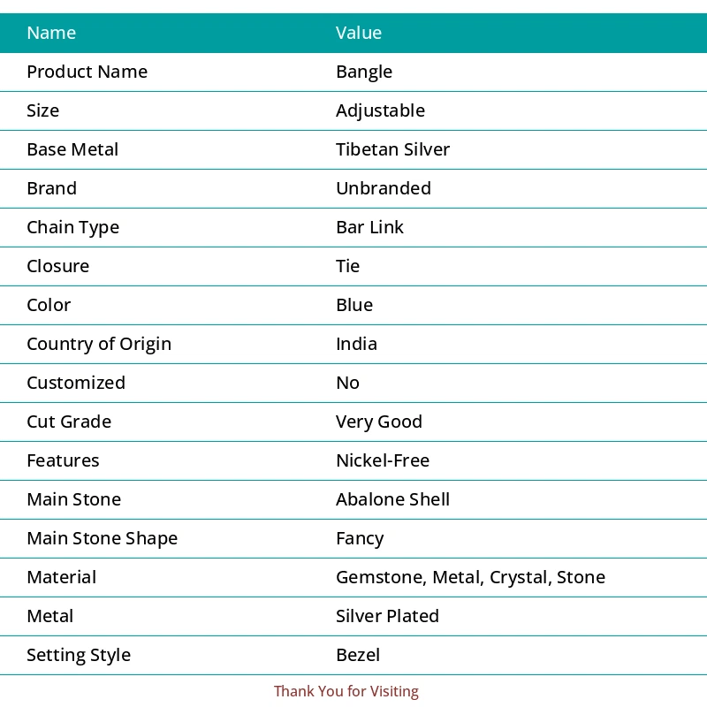This screenshot has height=707, width=707.
Task: Click the 'Blue' color value
Action: pyautogui.click(x=354, y=306)
